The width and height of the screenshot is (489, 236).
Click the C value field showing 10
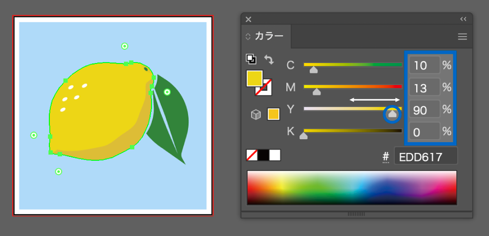coord(424,65)
